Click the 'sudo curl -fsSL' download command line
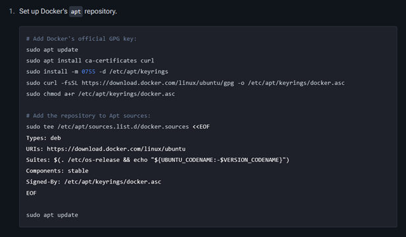 (185, 83)
